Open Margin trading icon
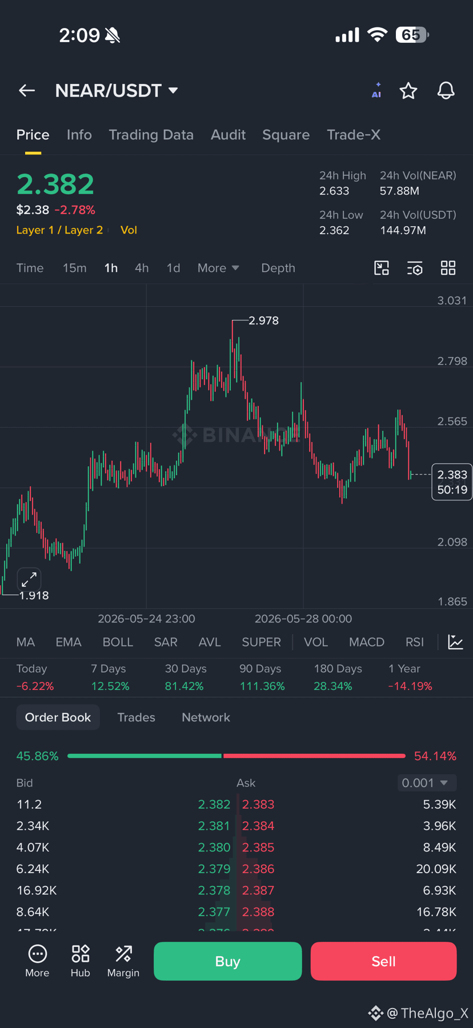473x1028 pixels. (123, 961)
